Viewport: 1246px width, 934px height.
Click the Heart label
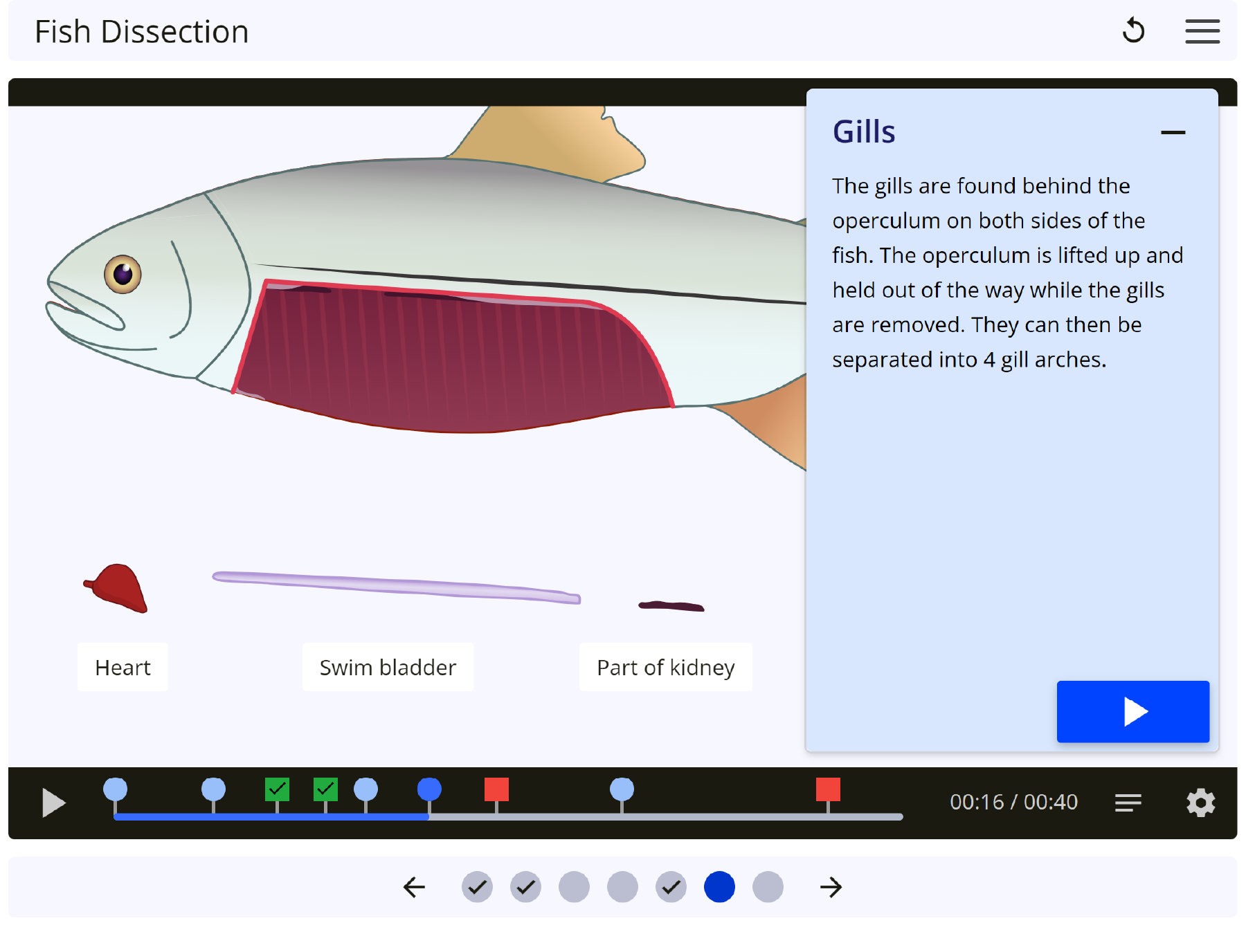(x=123, y=667)
